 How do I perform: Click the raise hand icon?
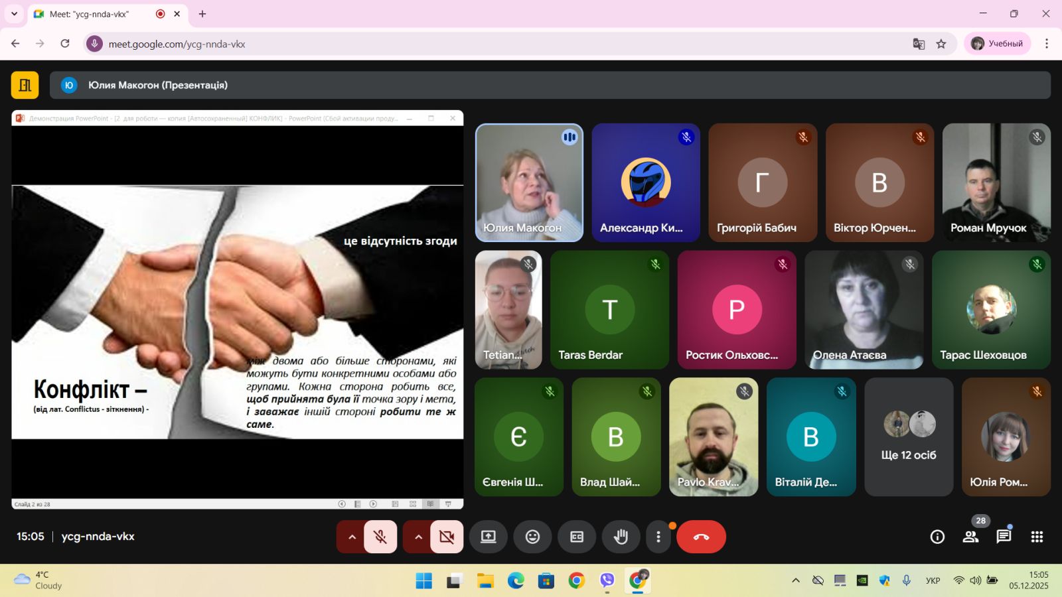(x=621, y=537)
